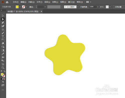
Task: Select the Blend tool
Action: pyautogui.click(x=3, y=61)
